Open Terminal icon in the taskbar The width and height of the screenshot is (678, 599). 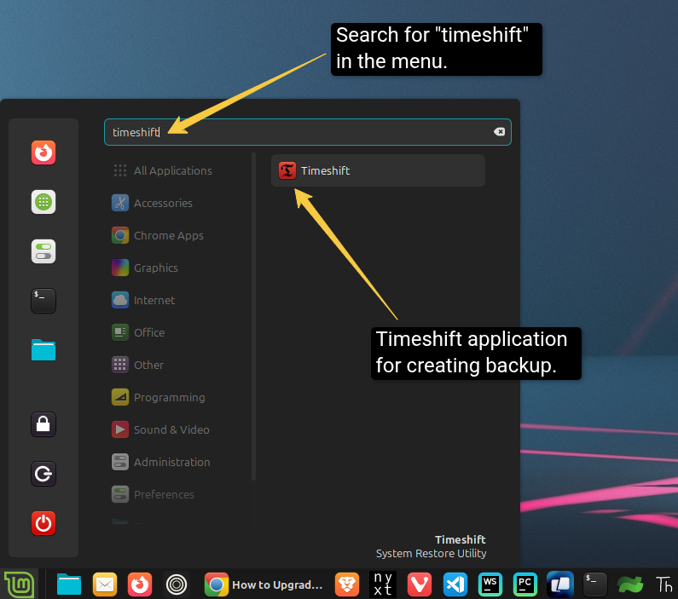[595, 585]
